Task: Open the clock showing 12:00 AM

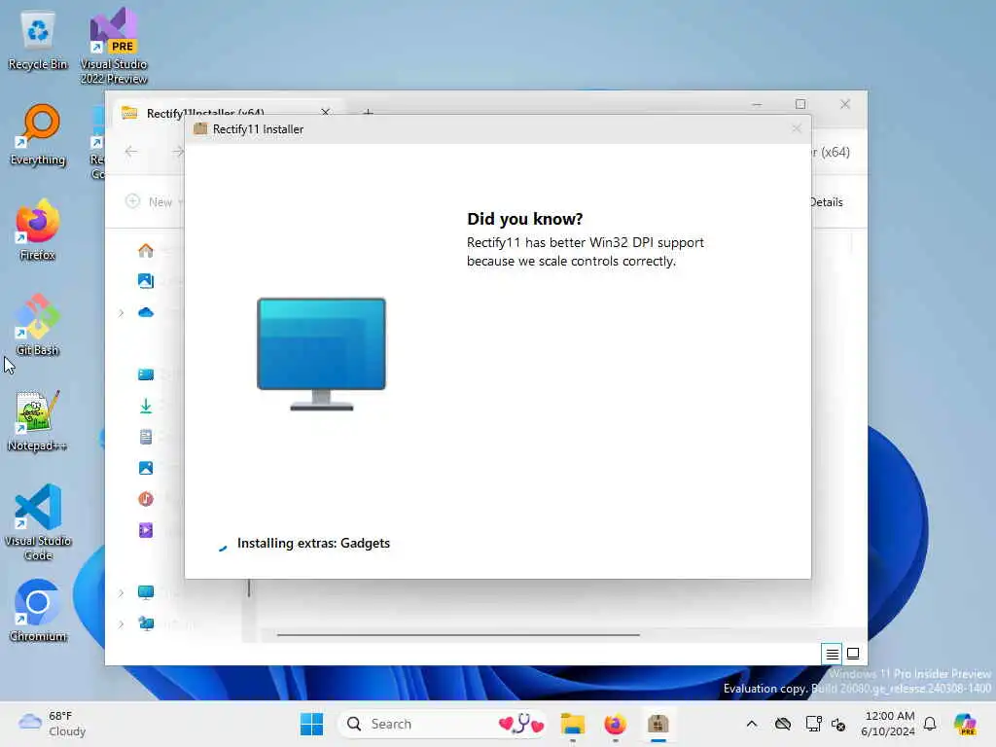Action: pyautogui.click(x=889, y=724)
